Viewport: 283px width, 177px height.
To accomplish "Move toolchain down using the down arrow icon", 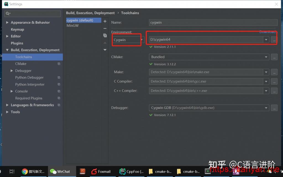I will 105,50.
